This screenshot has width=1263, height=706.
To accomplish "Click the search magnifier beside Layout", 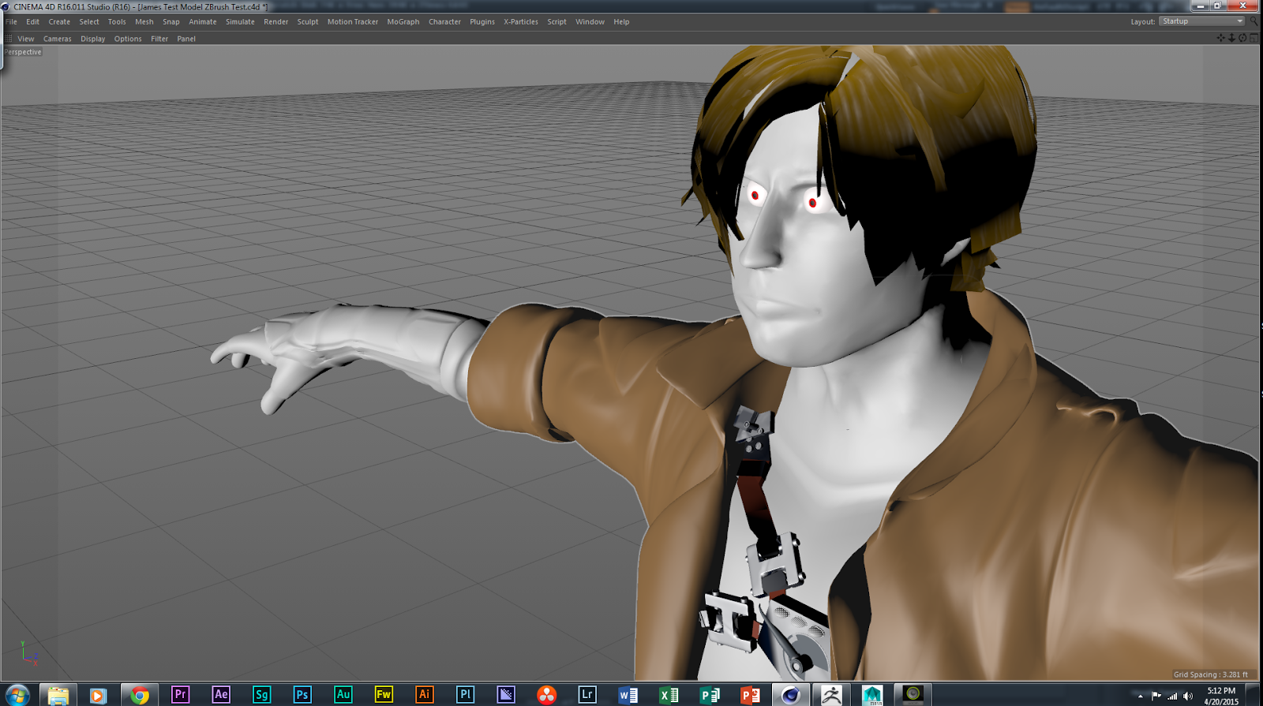I will [1254, 21].
